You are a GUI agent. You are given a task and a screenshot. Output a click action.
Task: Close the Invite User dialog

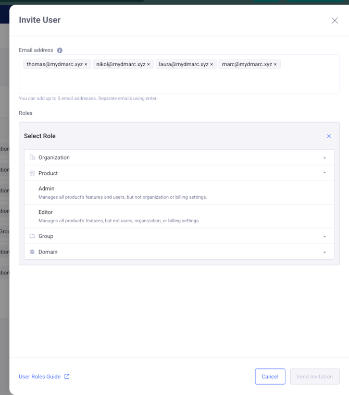(x=334, y=20)
